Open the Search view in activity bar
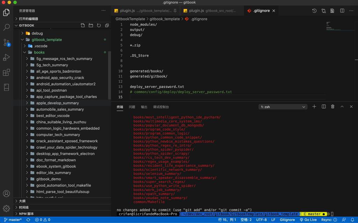The width and height of the screenshot is (358, 223). [x=6, y=27]
